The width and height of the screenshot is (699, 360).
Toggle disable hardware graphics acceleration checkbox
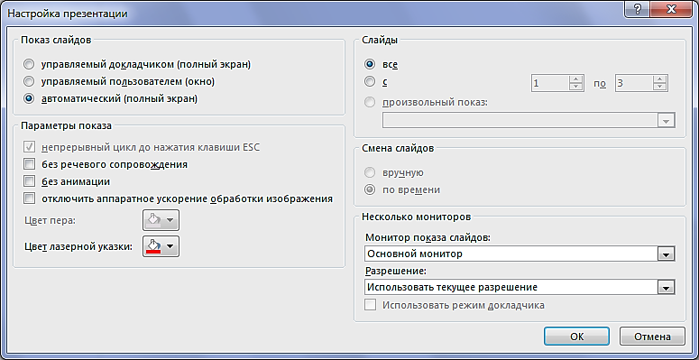pos(30,198)
